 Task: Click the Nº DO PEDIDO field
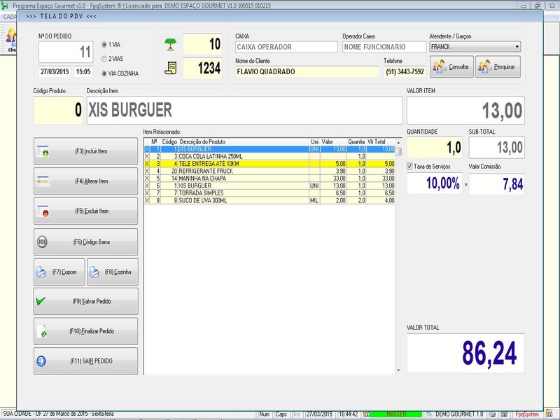[x=66, y=52]
